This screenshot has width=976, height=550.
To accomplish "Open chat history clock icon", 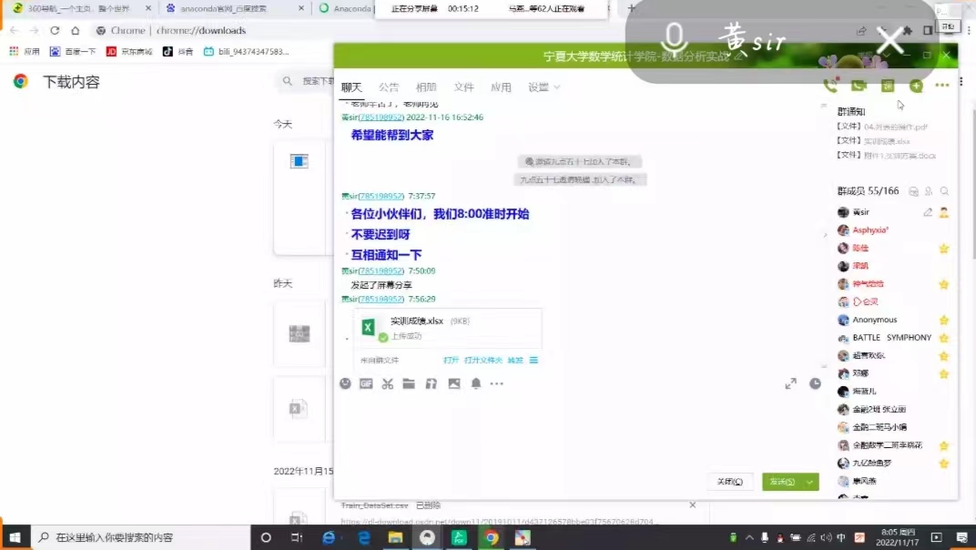I will tap(815, 384).
